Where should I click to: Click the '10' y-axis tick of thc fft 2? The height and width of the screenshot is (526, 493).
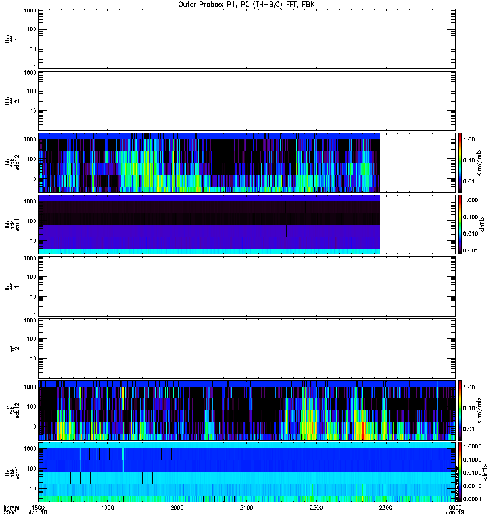point(34,358)
